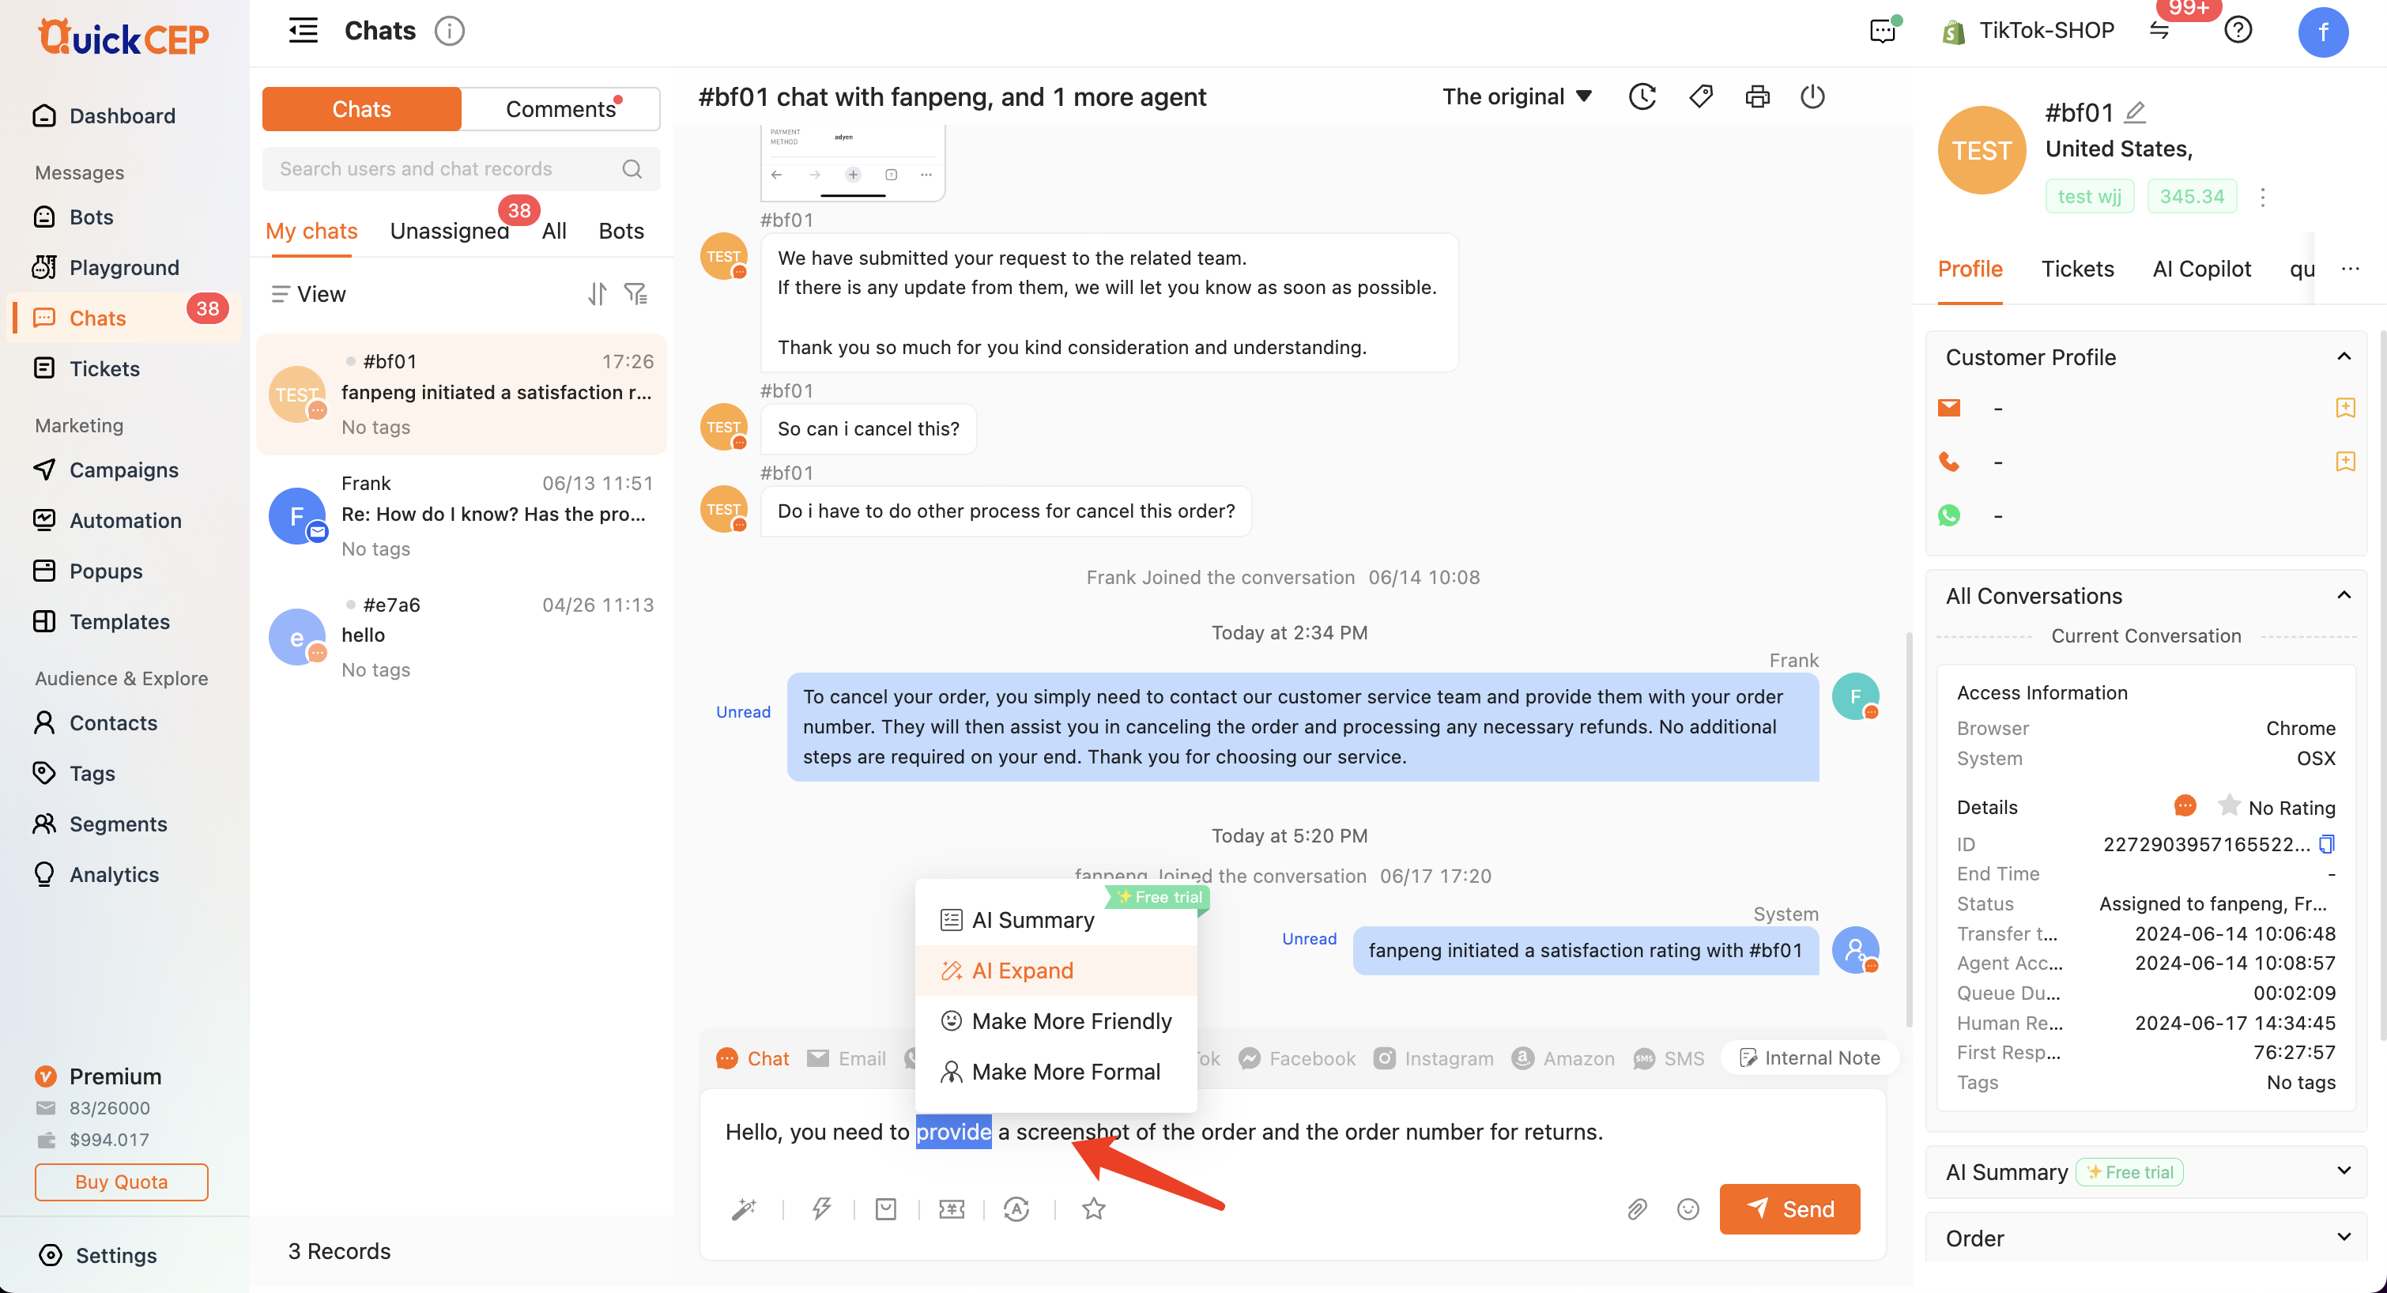This screenshot has width=2387, height=1293.
Task: Open Frank's chat in the list
Action: (x=461, y=515)
